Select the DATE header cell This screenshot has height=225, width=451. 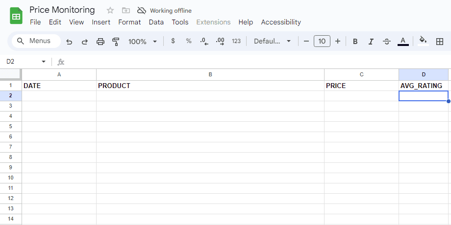coord(59,86)
